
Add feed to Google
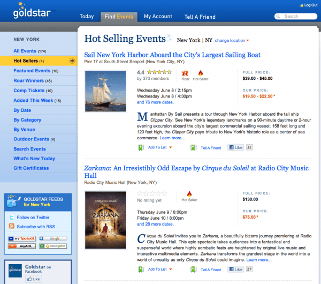click(53, 238)
